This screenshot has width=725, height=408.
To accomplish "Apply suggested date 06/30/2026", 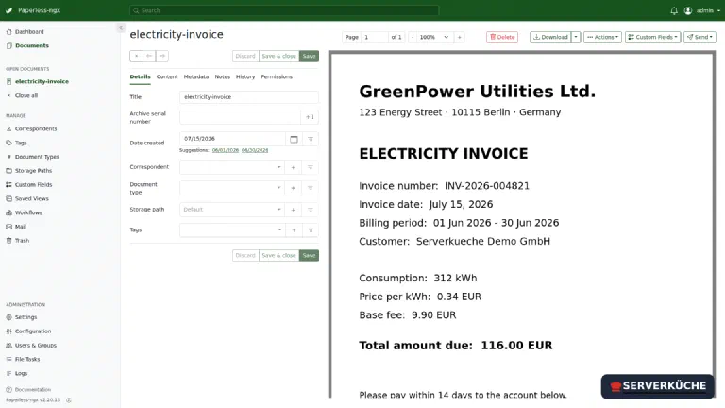I will 255,150.
